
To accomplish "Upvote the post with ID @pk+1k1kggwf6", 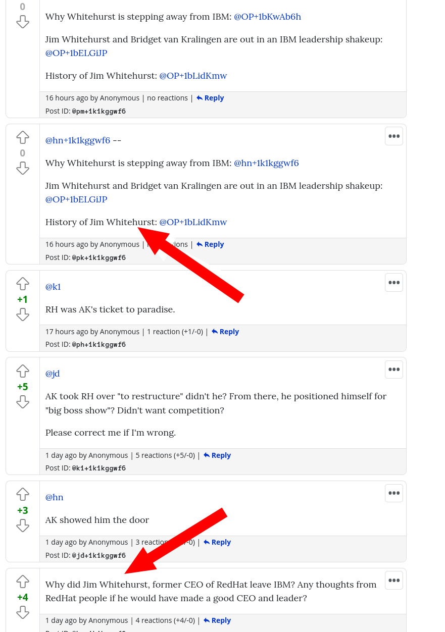I will point(23,137).
